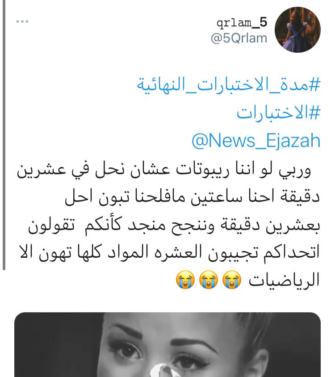Open the @News_Ejazah mention
This screenshot has height=377, width=335.
point(256,141)
